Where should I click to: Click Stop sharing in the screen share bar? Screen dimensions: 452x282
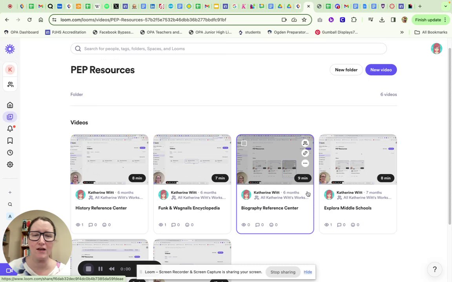[283, 272]
